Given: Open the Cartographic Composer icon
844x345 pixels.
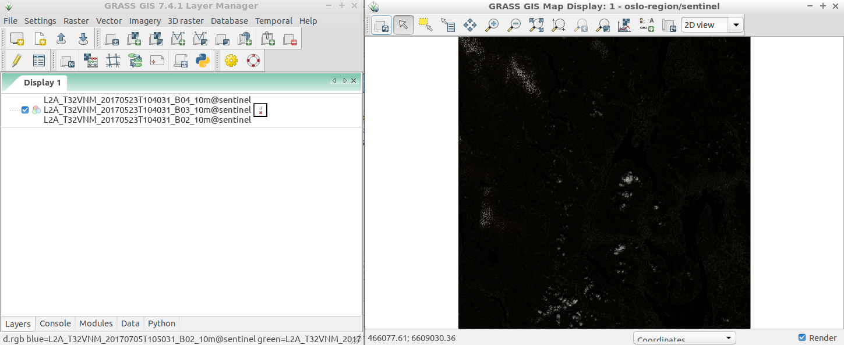Looking at the screenshot, I should (x=157, y=61).
